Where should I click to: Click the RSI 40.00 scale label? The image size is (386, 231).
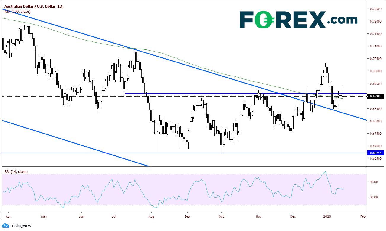[x=374, y=197]
